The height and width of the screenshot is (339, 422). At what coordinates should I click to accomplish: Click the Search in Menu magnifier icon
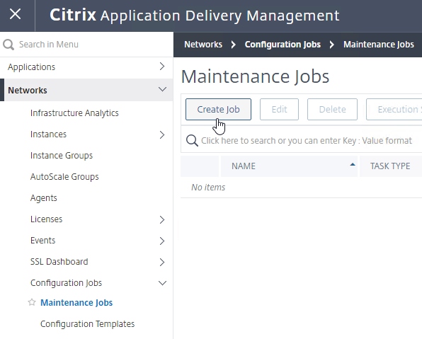pyautogui.click(x=8, y=45)
